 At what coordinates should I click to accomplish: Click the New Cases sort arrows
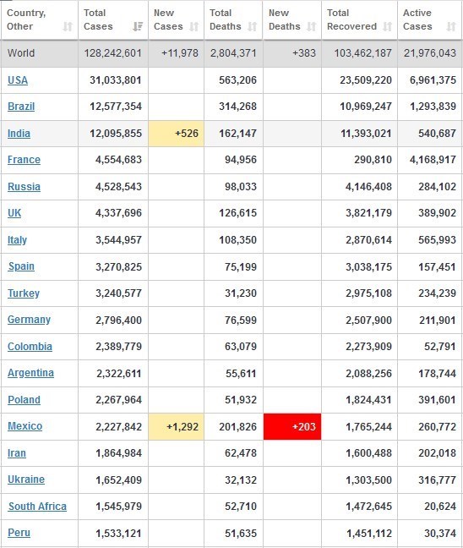[x=193, y=26]
